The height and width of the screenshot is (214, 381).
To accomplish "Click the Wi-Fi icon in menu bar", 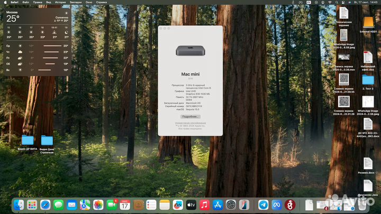I will tap(330, 2).
